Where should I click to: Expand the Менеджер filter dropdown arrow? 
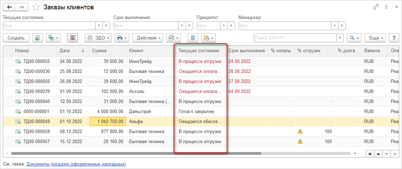(x=334, y=26)
